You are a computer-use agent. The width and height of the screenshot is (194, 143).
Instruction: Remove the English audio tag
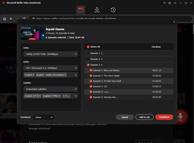pos(33,75)
